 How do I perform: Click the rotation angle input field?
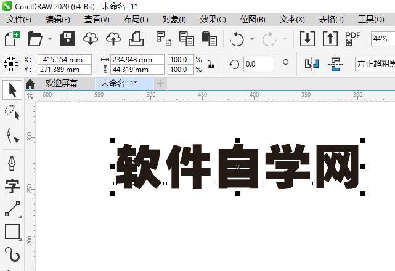pos(258,63)
